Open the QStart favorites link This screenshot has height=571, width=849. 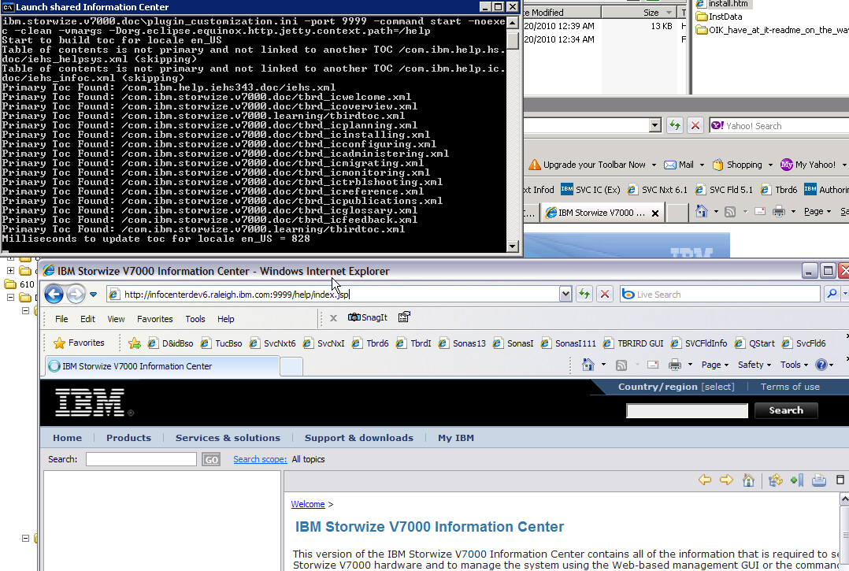pyautogui.click(x=754, y=343)
